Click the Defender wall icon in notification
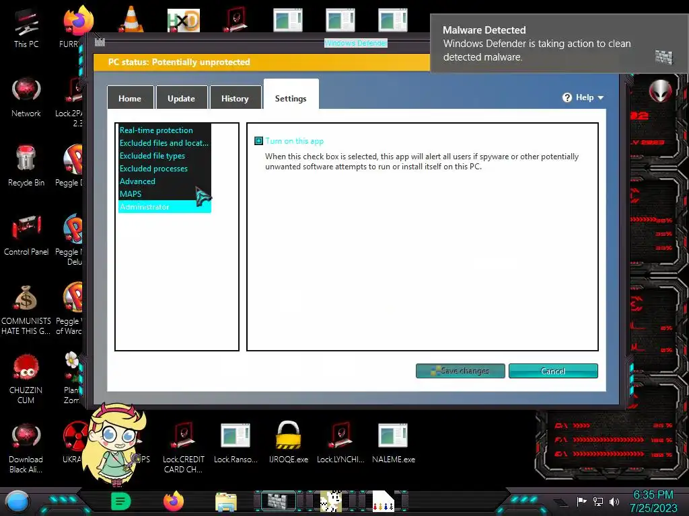This screenshot has width=689, height=516. pyautogui.click(x=663, y=57)
